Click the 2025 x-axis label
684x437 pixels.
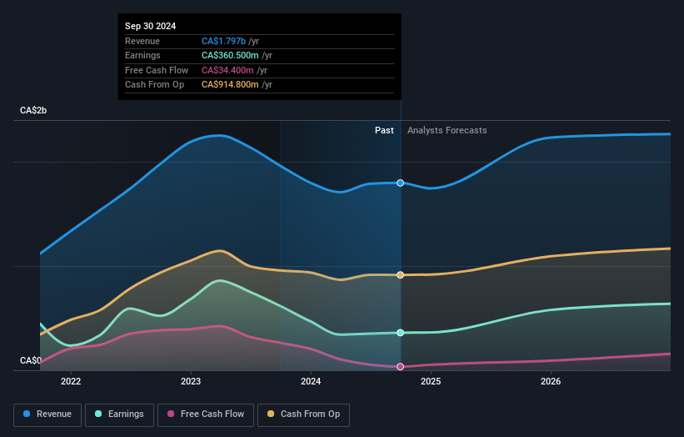pyautogui.click(x=431, y=382)
